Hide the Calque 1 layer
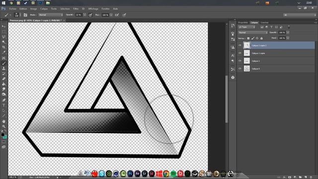This screenshot has height=179, width=318. click(240, 61)
